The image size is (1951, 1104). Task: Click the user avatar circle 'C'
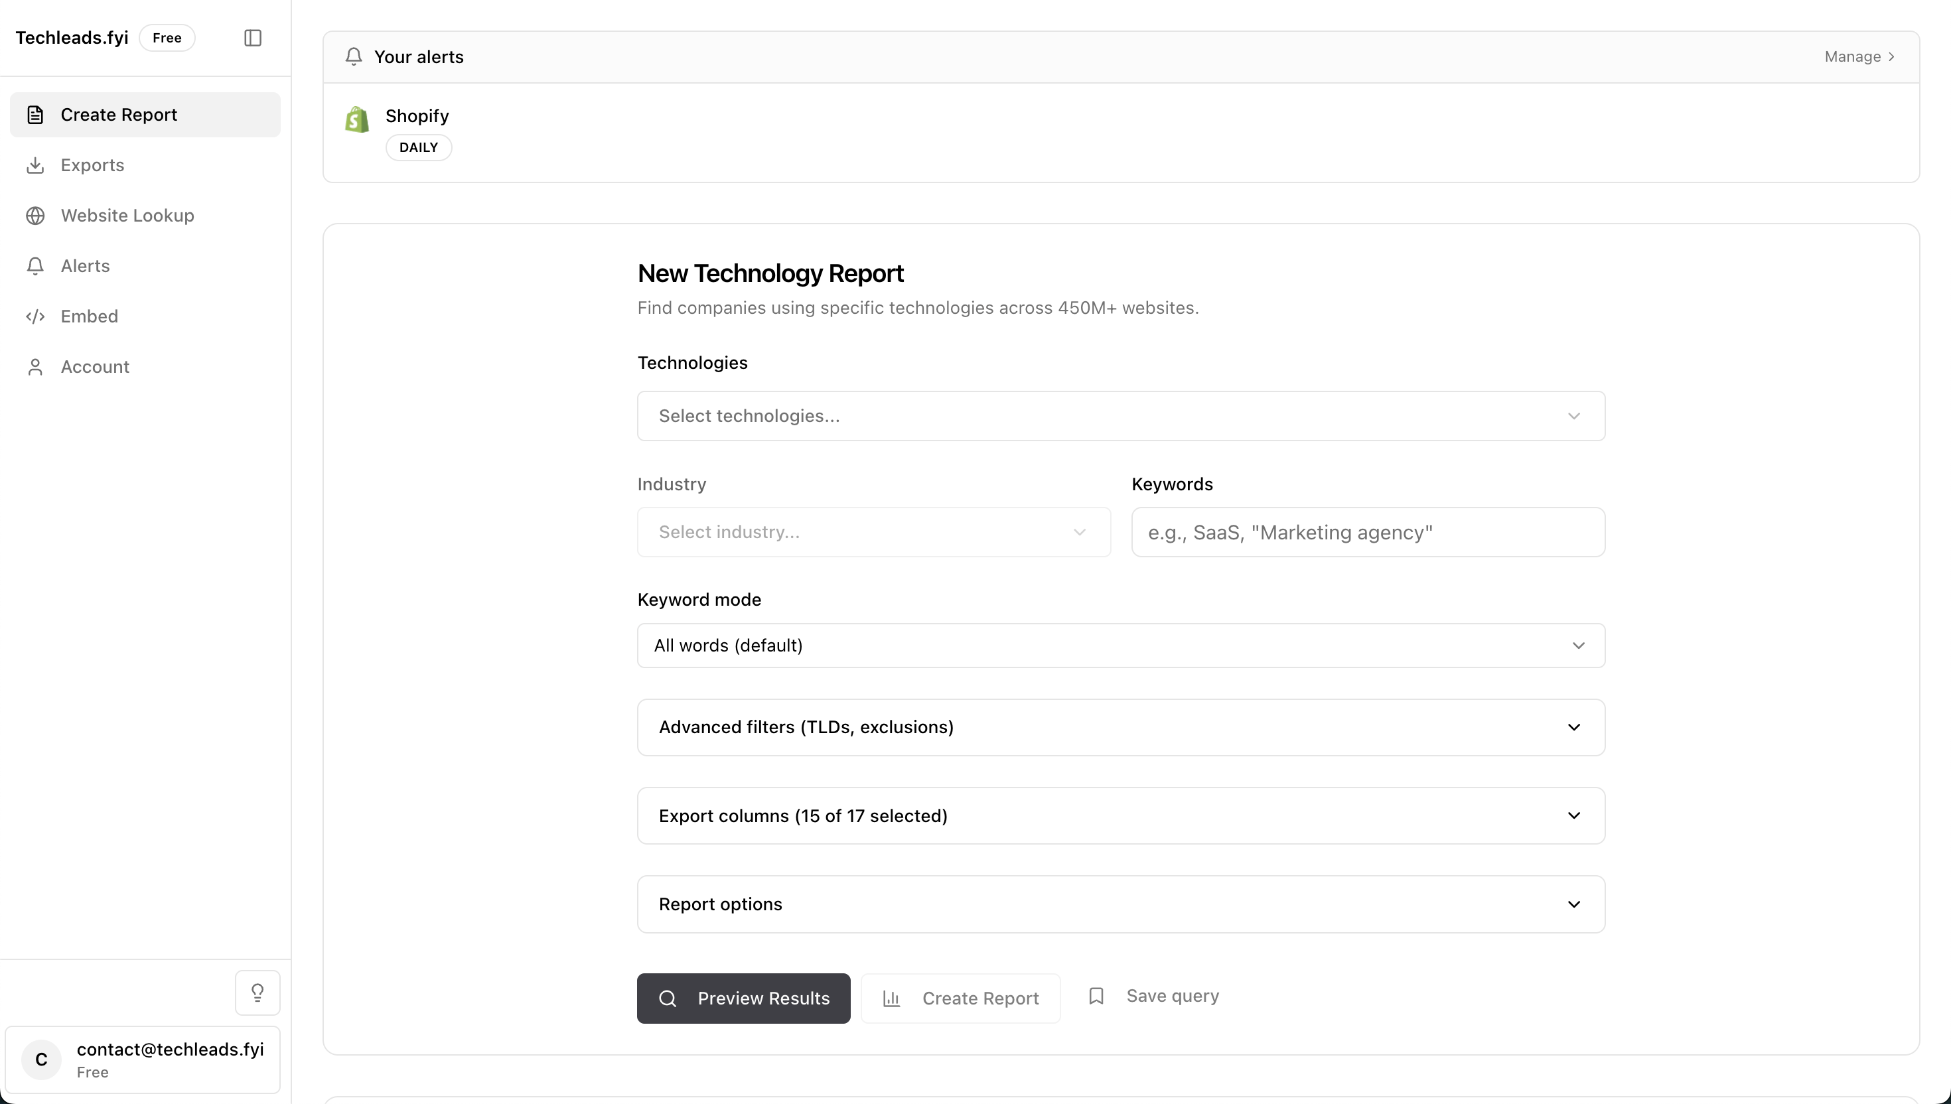click(42, 1060)
